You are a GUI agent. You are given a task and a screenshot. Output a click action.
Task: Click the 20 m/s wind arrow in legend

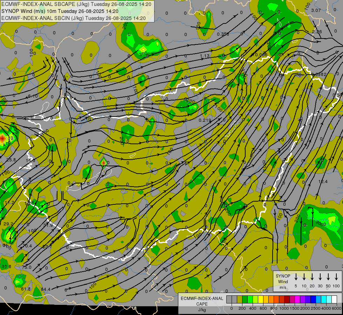click(x=312, y=277)
